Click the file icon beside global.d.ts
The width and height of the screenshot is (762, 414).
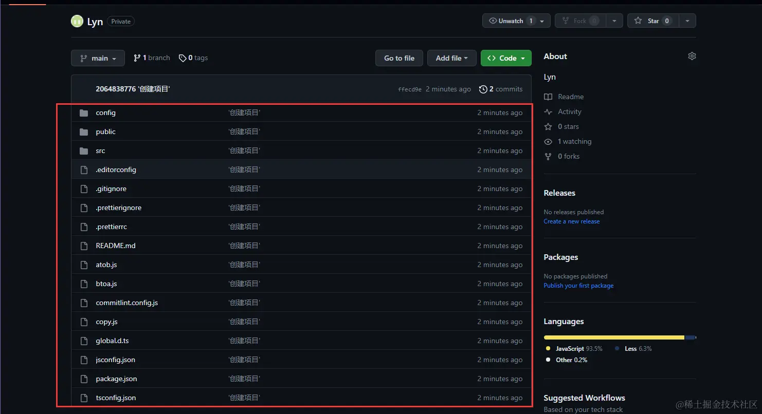[x=84, y=341]
